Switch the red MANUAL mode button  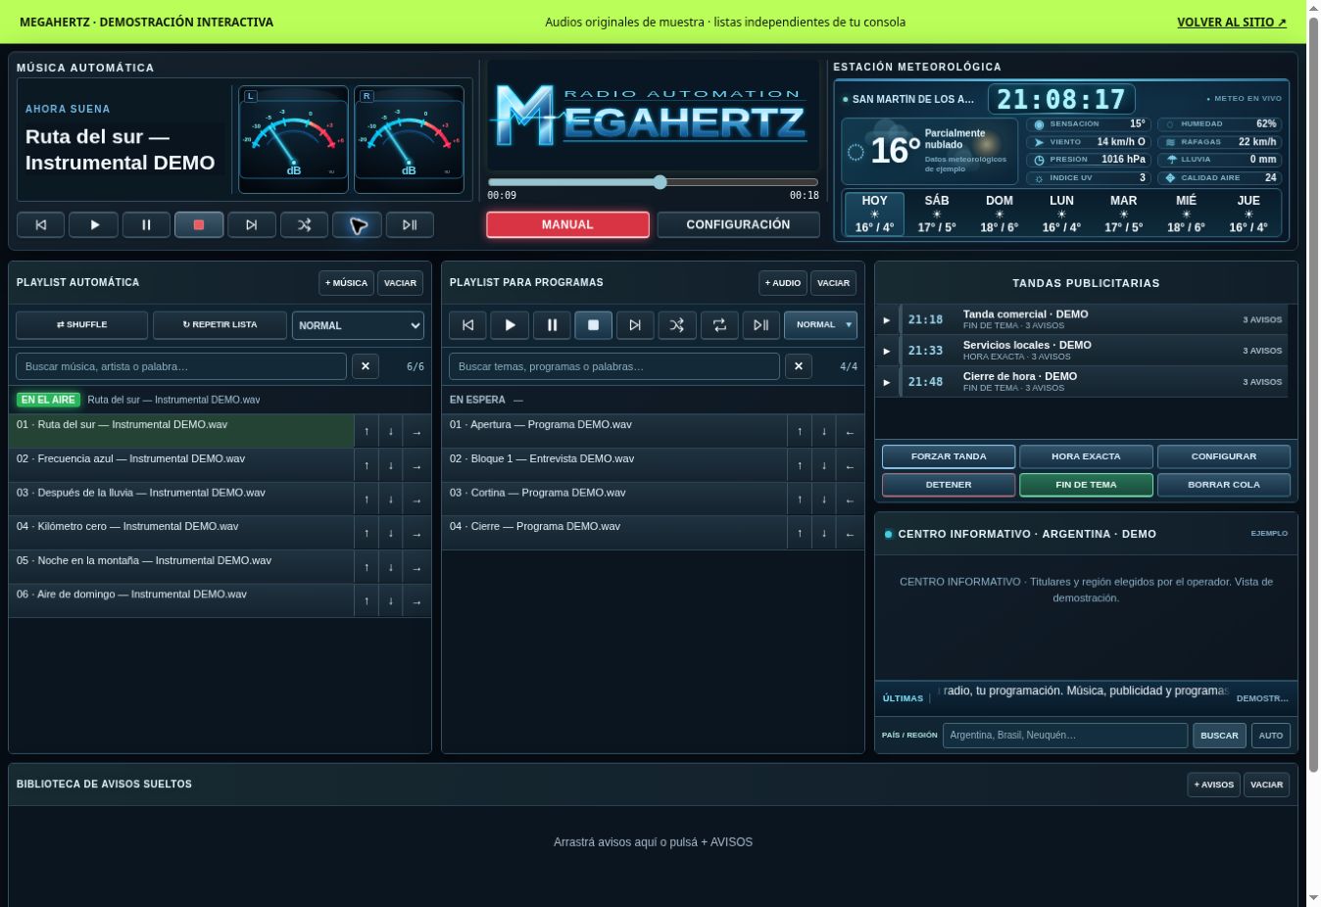point(567,224)
